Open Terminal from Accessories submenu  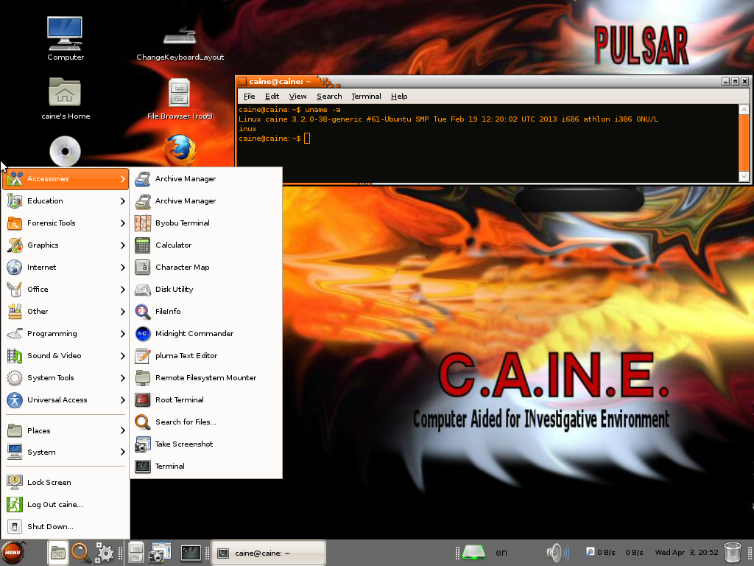[x=206, y=467]
